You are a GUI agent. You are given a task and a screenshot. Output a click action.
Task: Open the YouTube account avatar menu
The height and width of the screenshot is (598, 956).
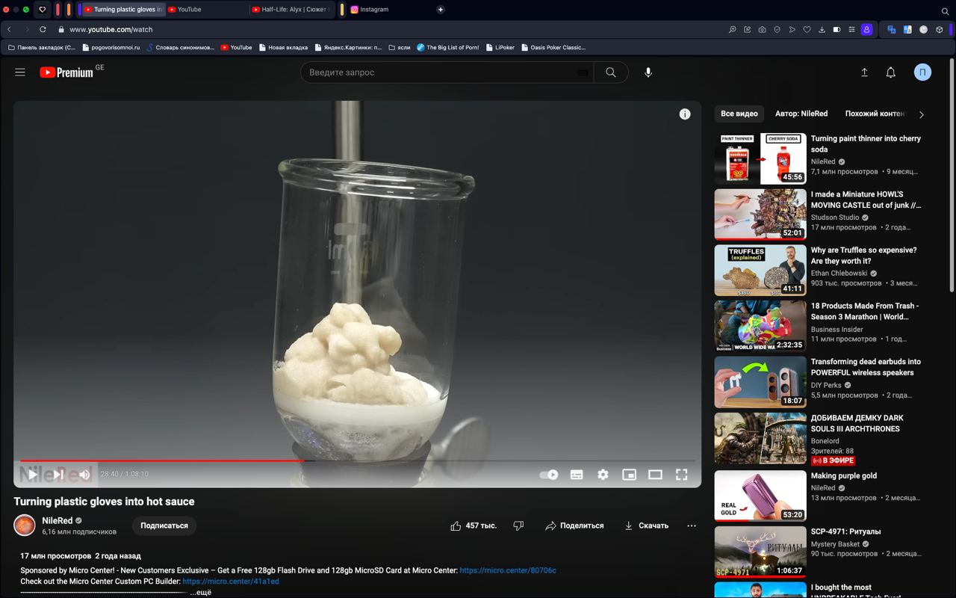click(x=923, y=73)
